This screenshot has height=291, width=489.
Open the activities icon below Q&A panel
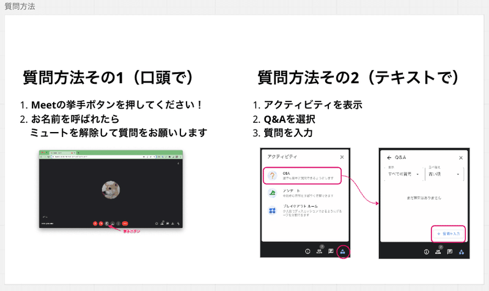click(x=461, y=252)
